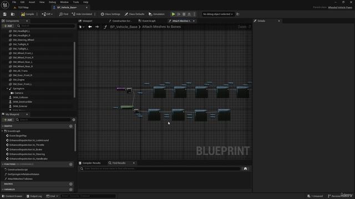Select SM_Engine component
The width and height of the screenshot is (355, 199).
[18, 80]
